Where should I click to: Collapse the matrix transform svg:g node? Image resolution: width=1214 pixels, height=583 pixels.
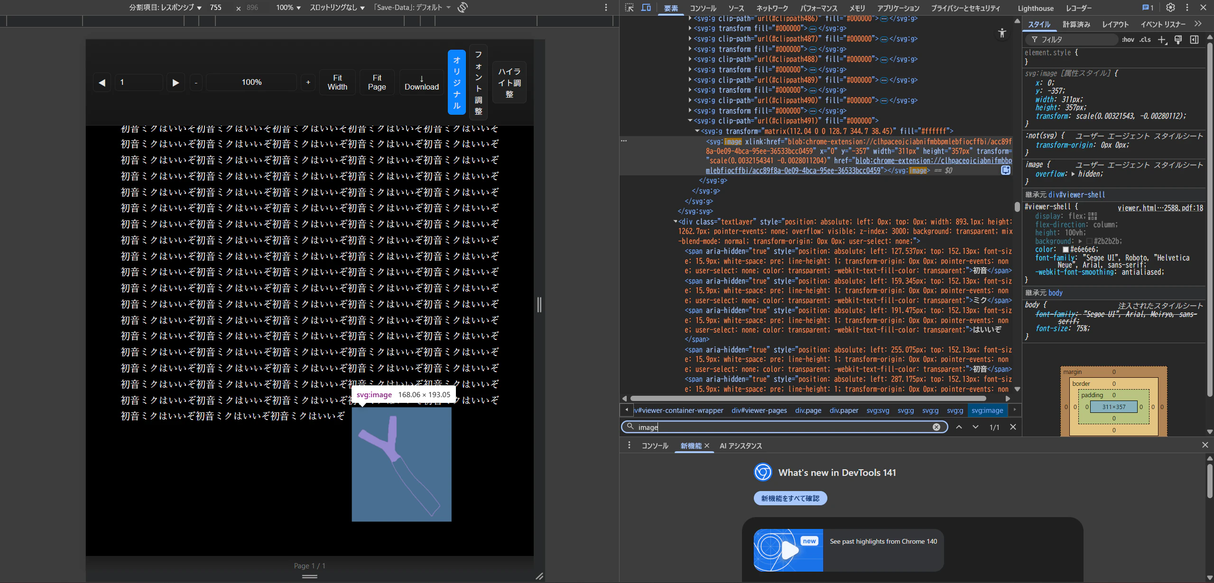pos(697,131)
